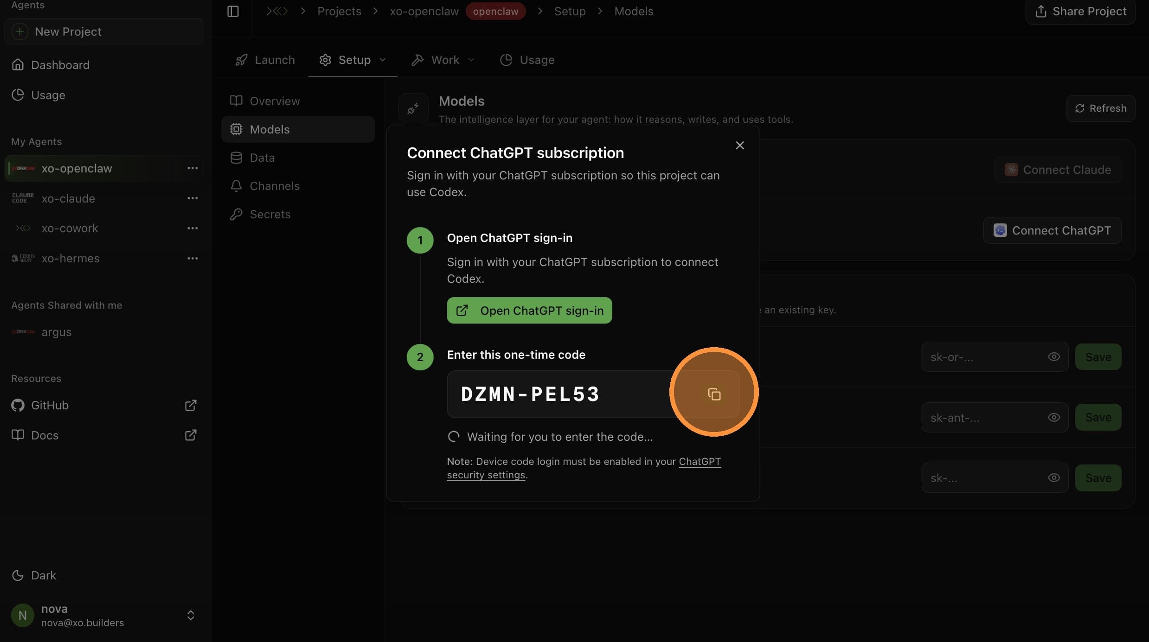Refresh the Models page

click(1100, 108)
